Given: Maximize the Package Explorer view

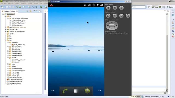Looking at the screenshot, I should tap(40, 11).
